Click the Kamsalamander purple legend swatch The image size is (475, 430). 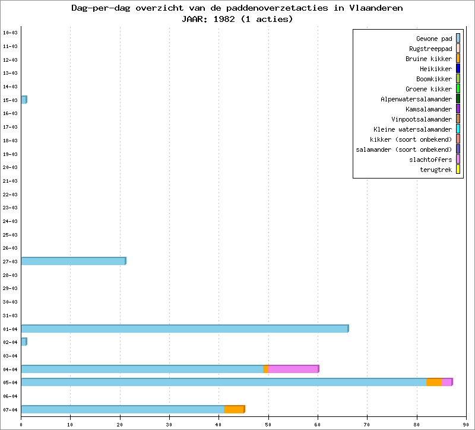click(458, 109)
